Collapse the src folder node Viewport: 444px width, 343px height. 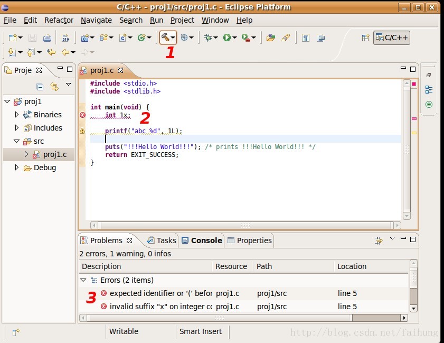pyautogui.click(x=17, y=141)
